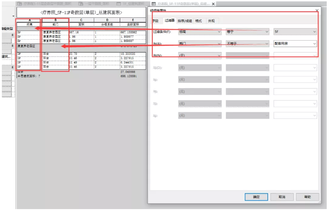
Task: Select column header C in the schedule
Action: tap(81, 20)
